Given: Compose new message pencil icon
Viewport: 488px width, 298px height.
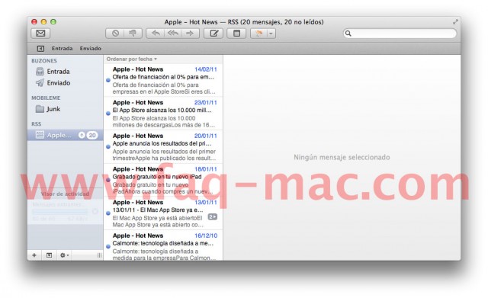Looking at the screenshot, I should [213, 34].
